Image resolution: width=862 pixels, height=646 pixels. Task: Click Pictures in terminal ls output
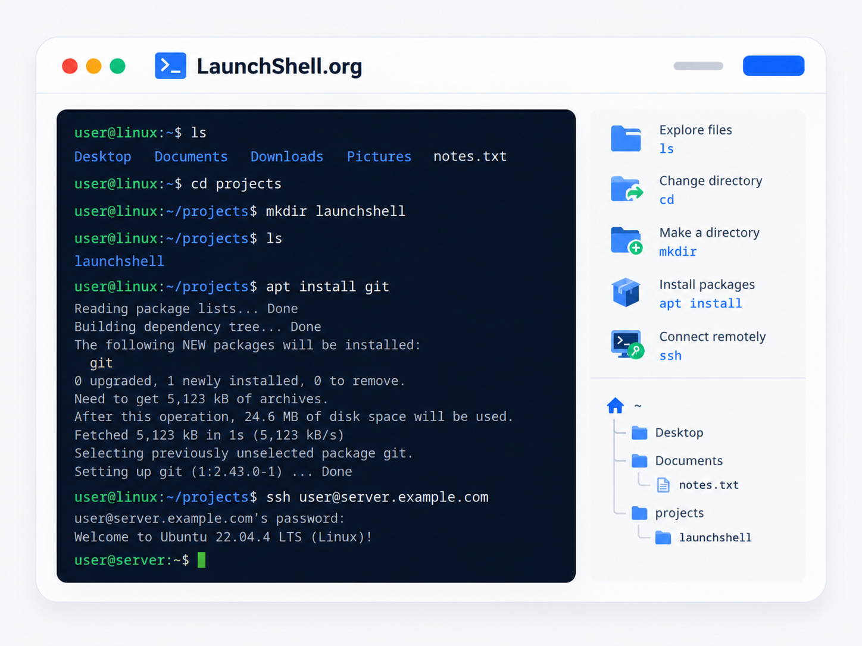pyautogui.click(x=379, y=156)
